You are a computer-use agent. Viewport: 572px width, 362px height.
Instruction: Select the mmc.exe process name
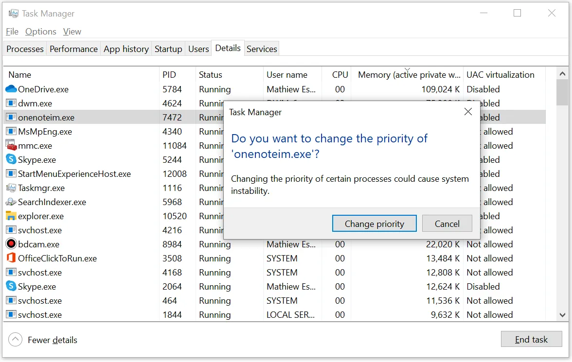tap(35, 146)
